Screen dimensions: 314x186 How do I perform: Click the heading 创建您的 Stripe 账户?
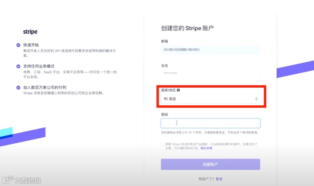tap(187, 28)
